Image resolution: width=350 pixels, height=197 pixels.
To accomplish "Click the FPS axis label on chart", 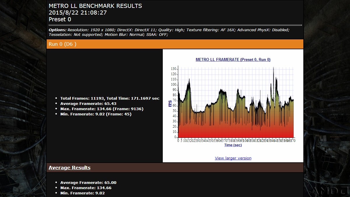I will pyautogui.click(x=170, y=103).
